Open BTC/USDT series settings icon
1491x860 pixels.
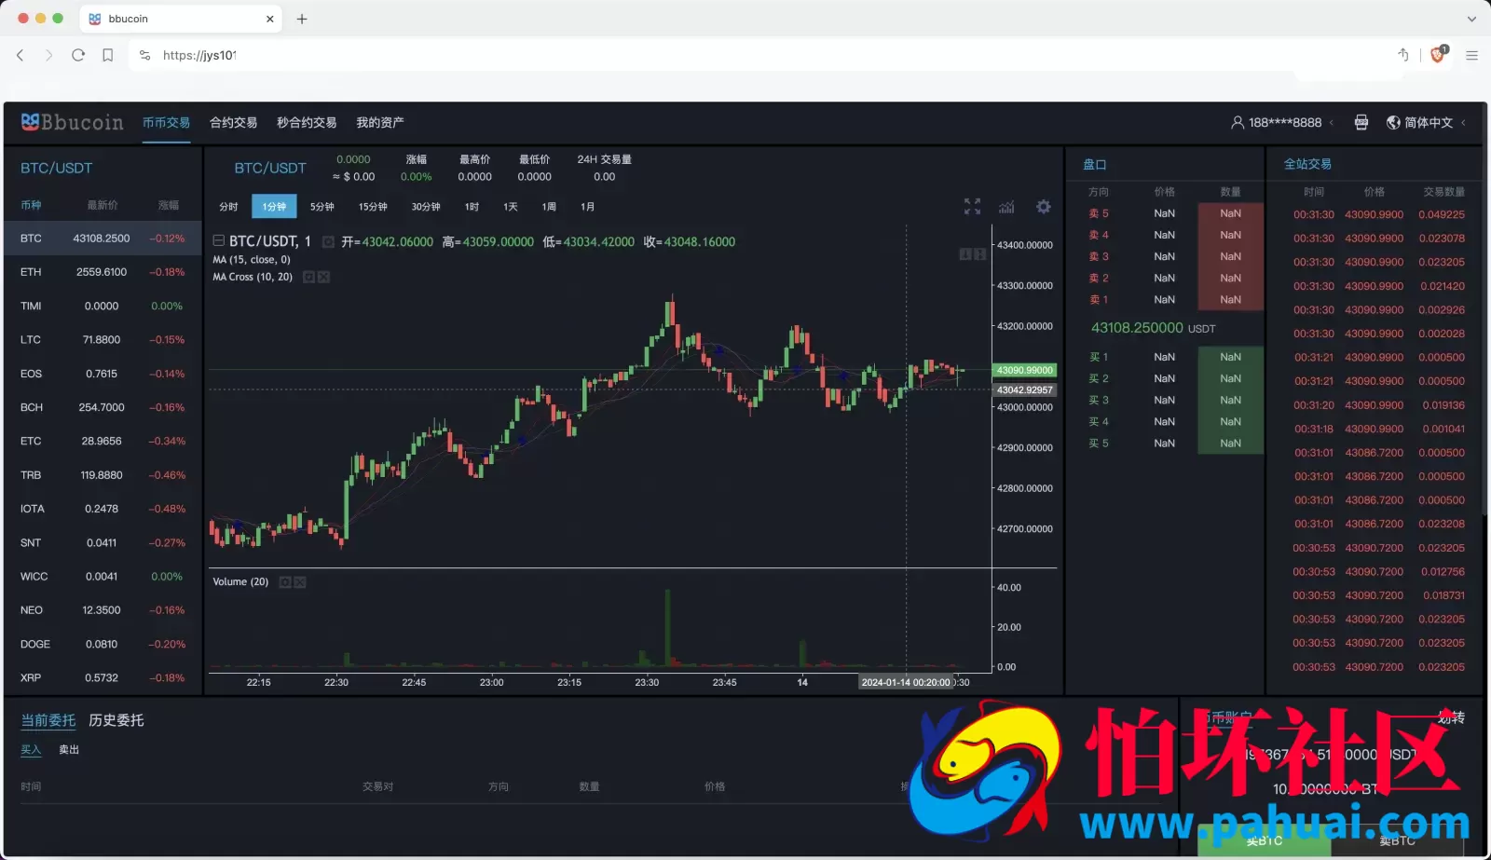(x=328, y=242)
